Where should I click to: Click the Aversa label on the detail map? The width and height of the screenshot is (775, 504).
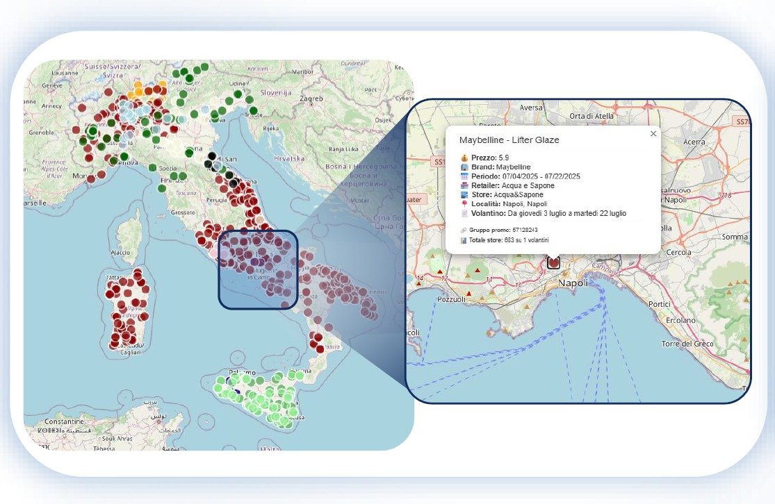tap(531, 108)
